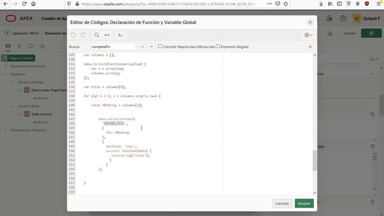Click browser forward button
Screen dimensions: 384x216
click(x=15, y=4)
